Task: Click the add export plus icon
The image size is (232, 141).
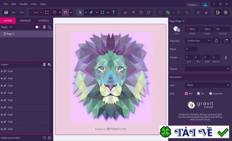Action: pyautogui.click(x=49, y=138)
